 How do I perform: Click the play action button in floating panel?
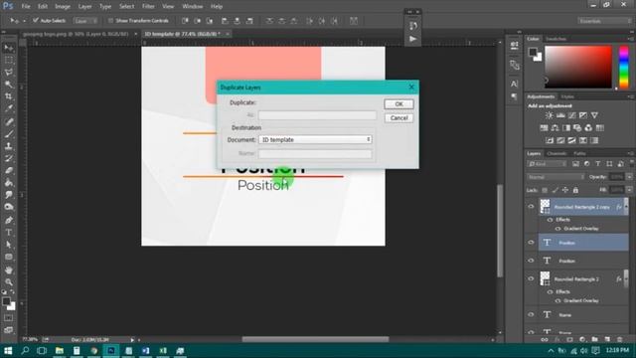tap(413, 39)
